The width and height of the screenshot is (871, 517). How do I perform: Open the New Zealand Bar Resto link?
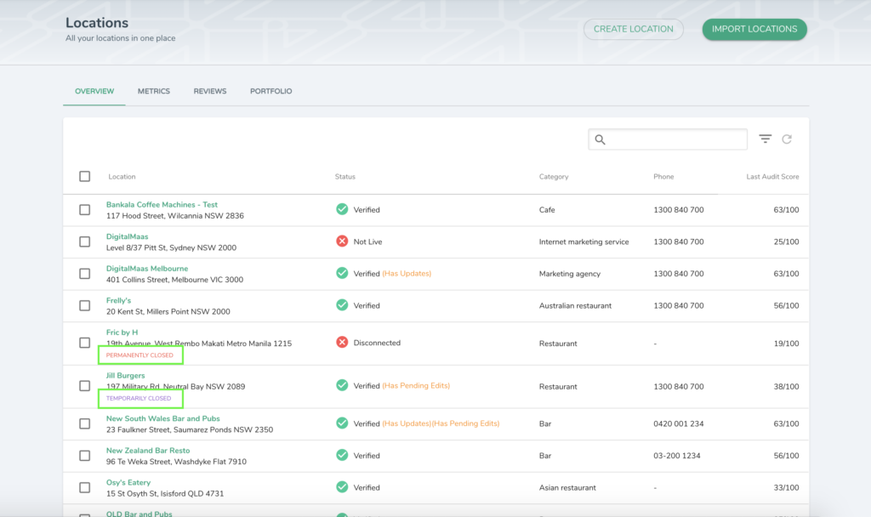click(148, 451)
